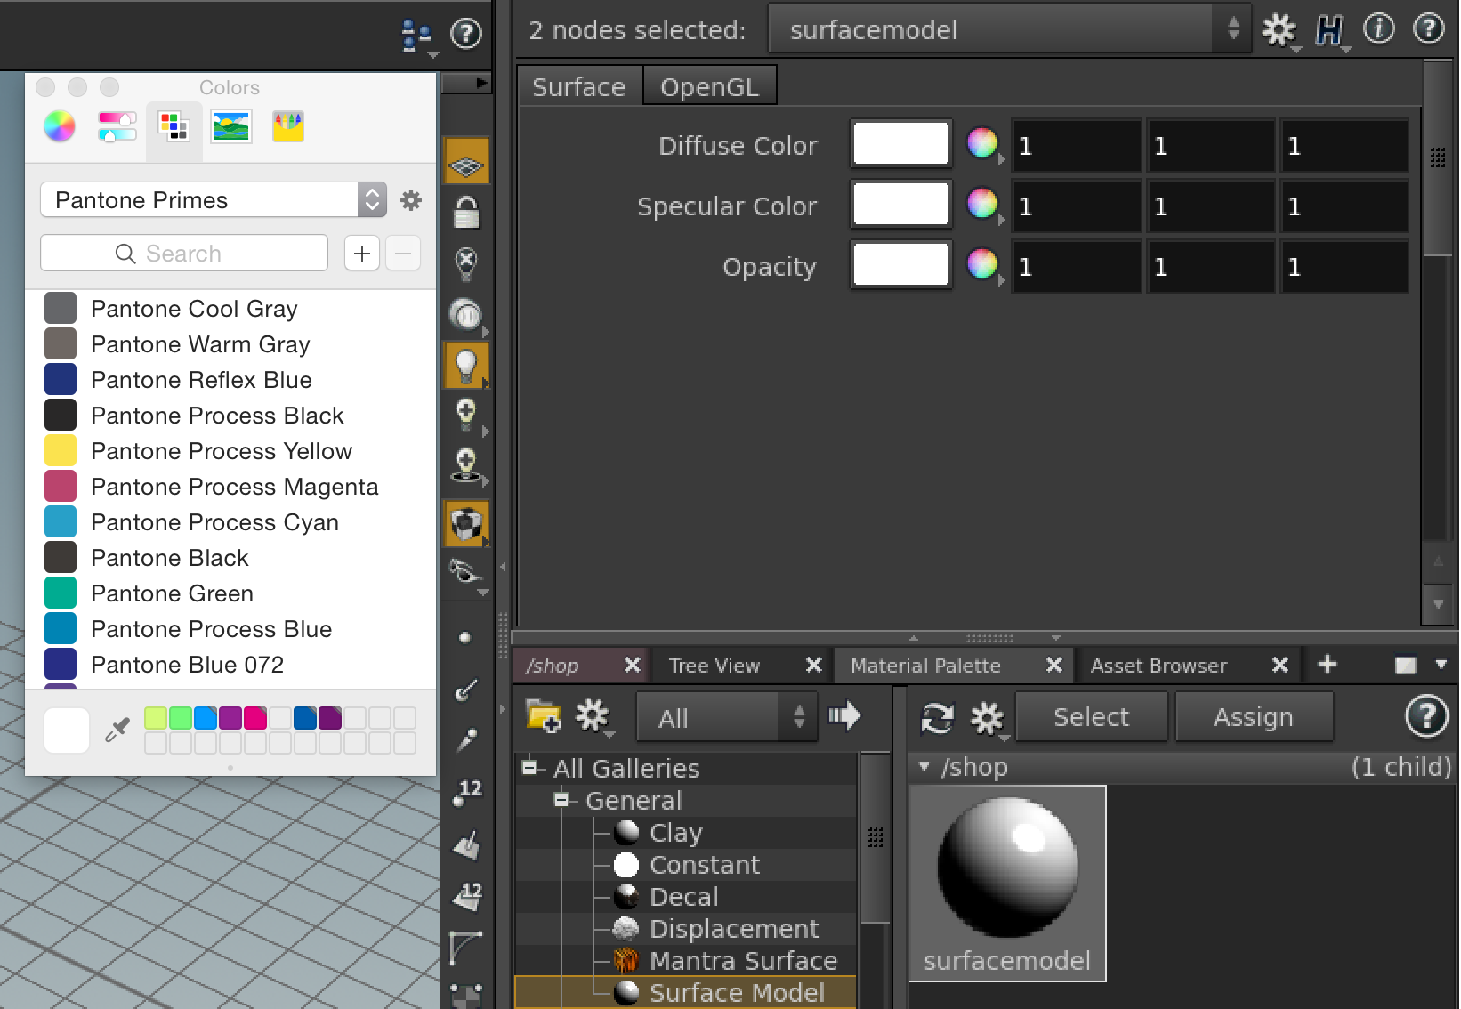The width and height of the screenshot is (1461, 1009).
Task: Open color picker wheel for Specular Color
Action: coord(982,203)
